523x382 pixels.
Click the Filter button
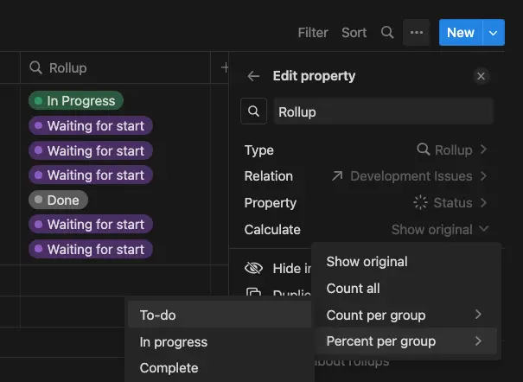coord(313,33)
